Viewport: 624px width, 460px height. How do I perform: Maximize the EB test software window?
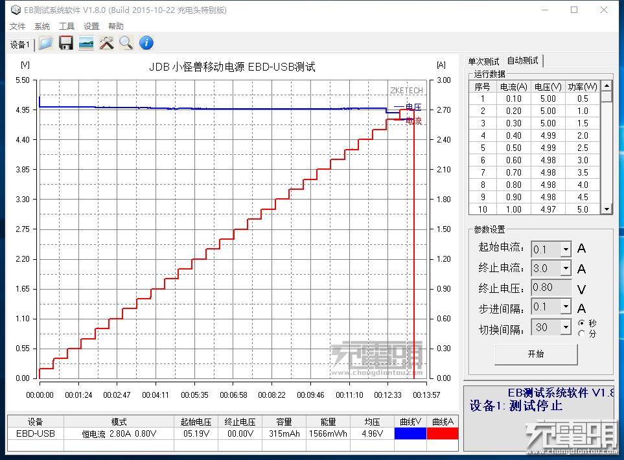(x=574, y=10)
